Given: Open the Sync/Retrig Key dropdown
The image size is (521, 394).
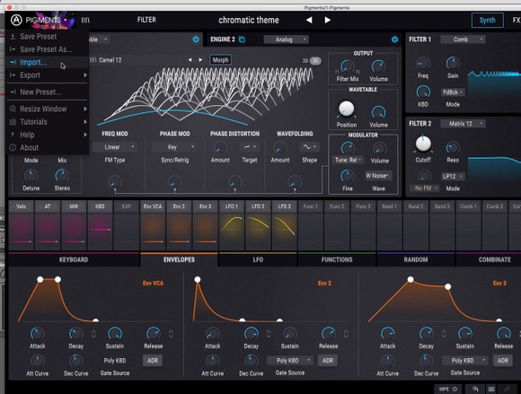Looking at the screenshot, I should click(174, 147).
